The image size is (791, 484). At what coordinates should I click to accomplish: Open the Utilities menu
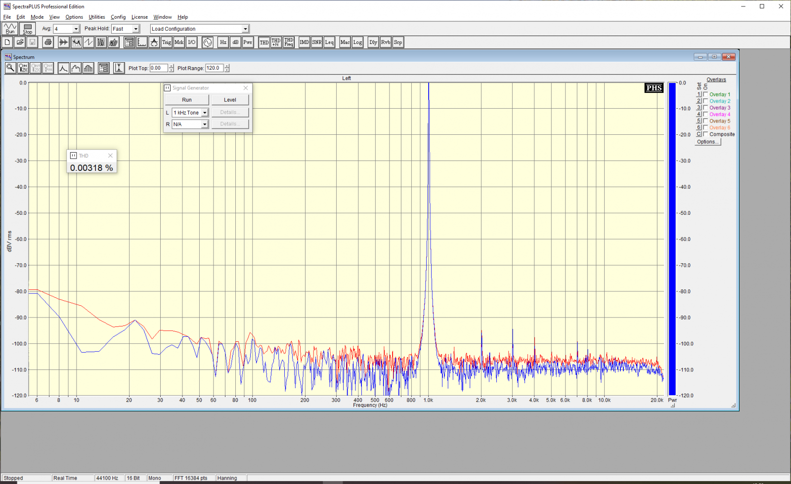97,17
